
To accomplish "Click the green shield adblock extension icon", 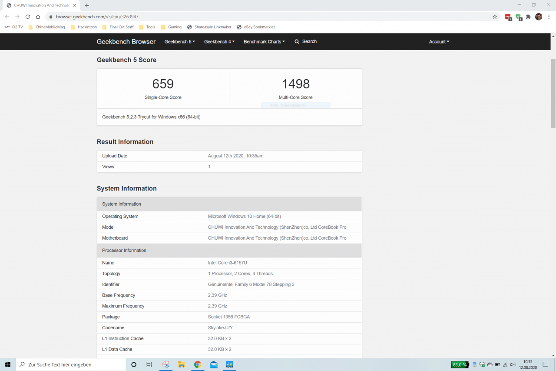I will coord(518,17).
